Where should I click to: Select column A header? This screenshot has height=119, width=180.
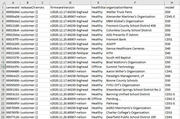click(x=13, y=3)
